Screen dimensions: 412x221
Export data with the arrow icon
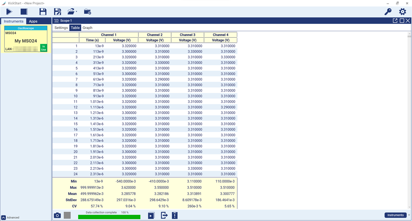(x=164, y=216)
